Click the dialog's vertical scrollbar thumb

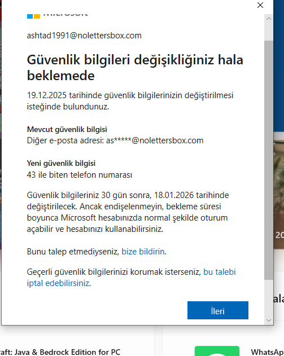(269, 160)
